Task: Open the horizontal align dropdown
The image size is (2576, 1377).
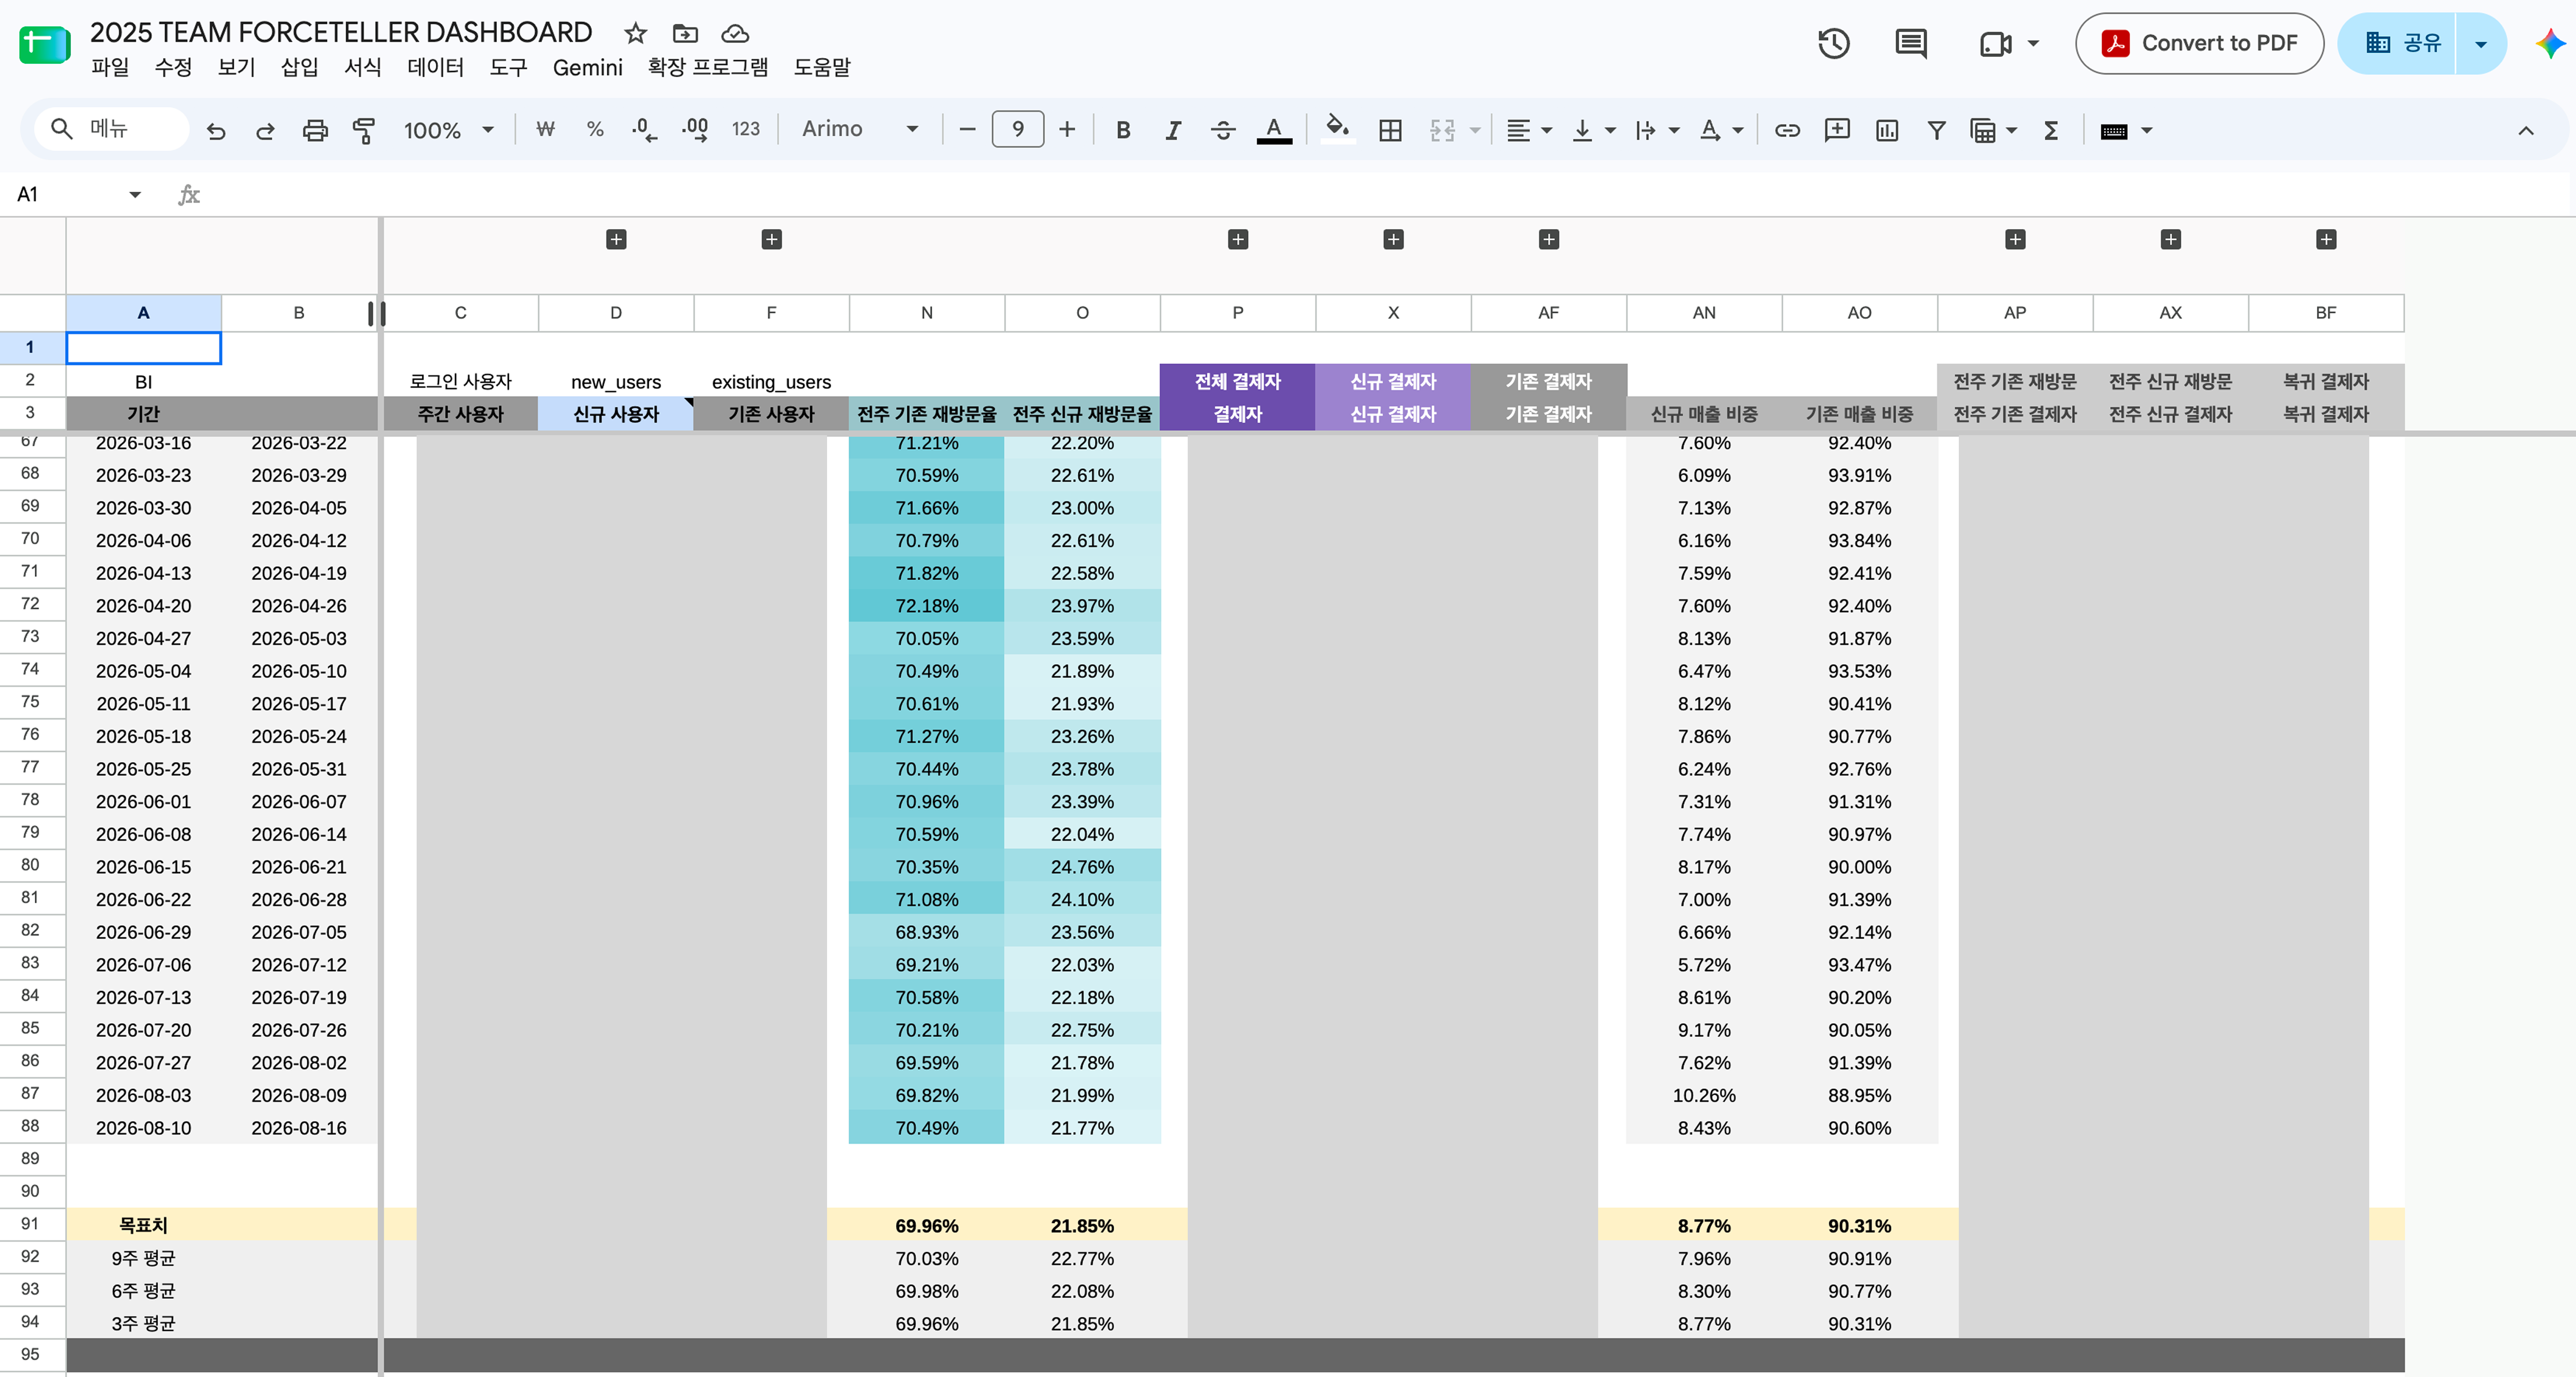Action: pyautogui.click(x=1529, y=130)
